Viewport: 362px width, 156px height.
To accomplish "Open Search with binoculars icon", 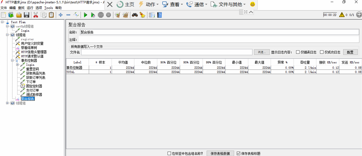I will (x=135, y=15).
